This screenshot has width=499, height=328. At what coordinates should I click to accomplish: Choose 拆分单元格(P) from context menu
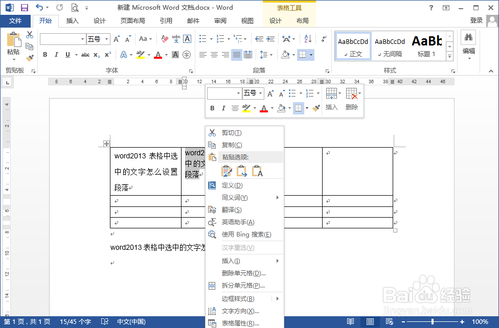[x=245, y=286]
